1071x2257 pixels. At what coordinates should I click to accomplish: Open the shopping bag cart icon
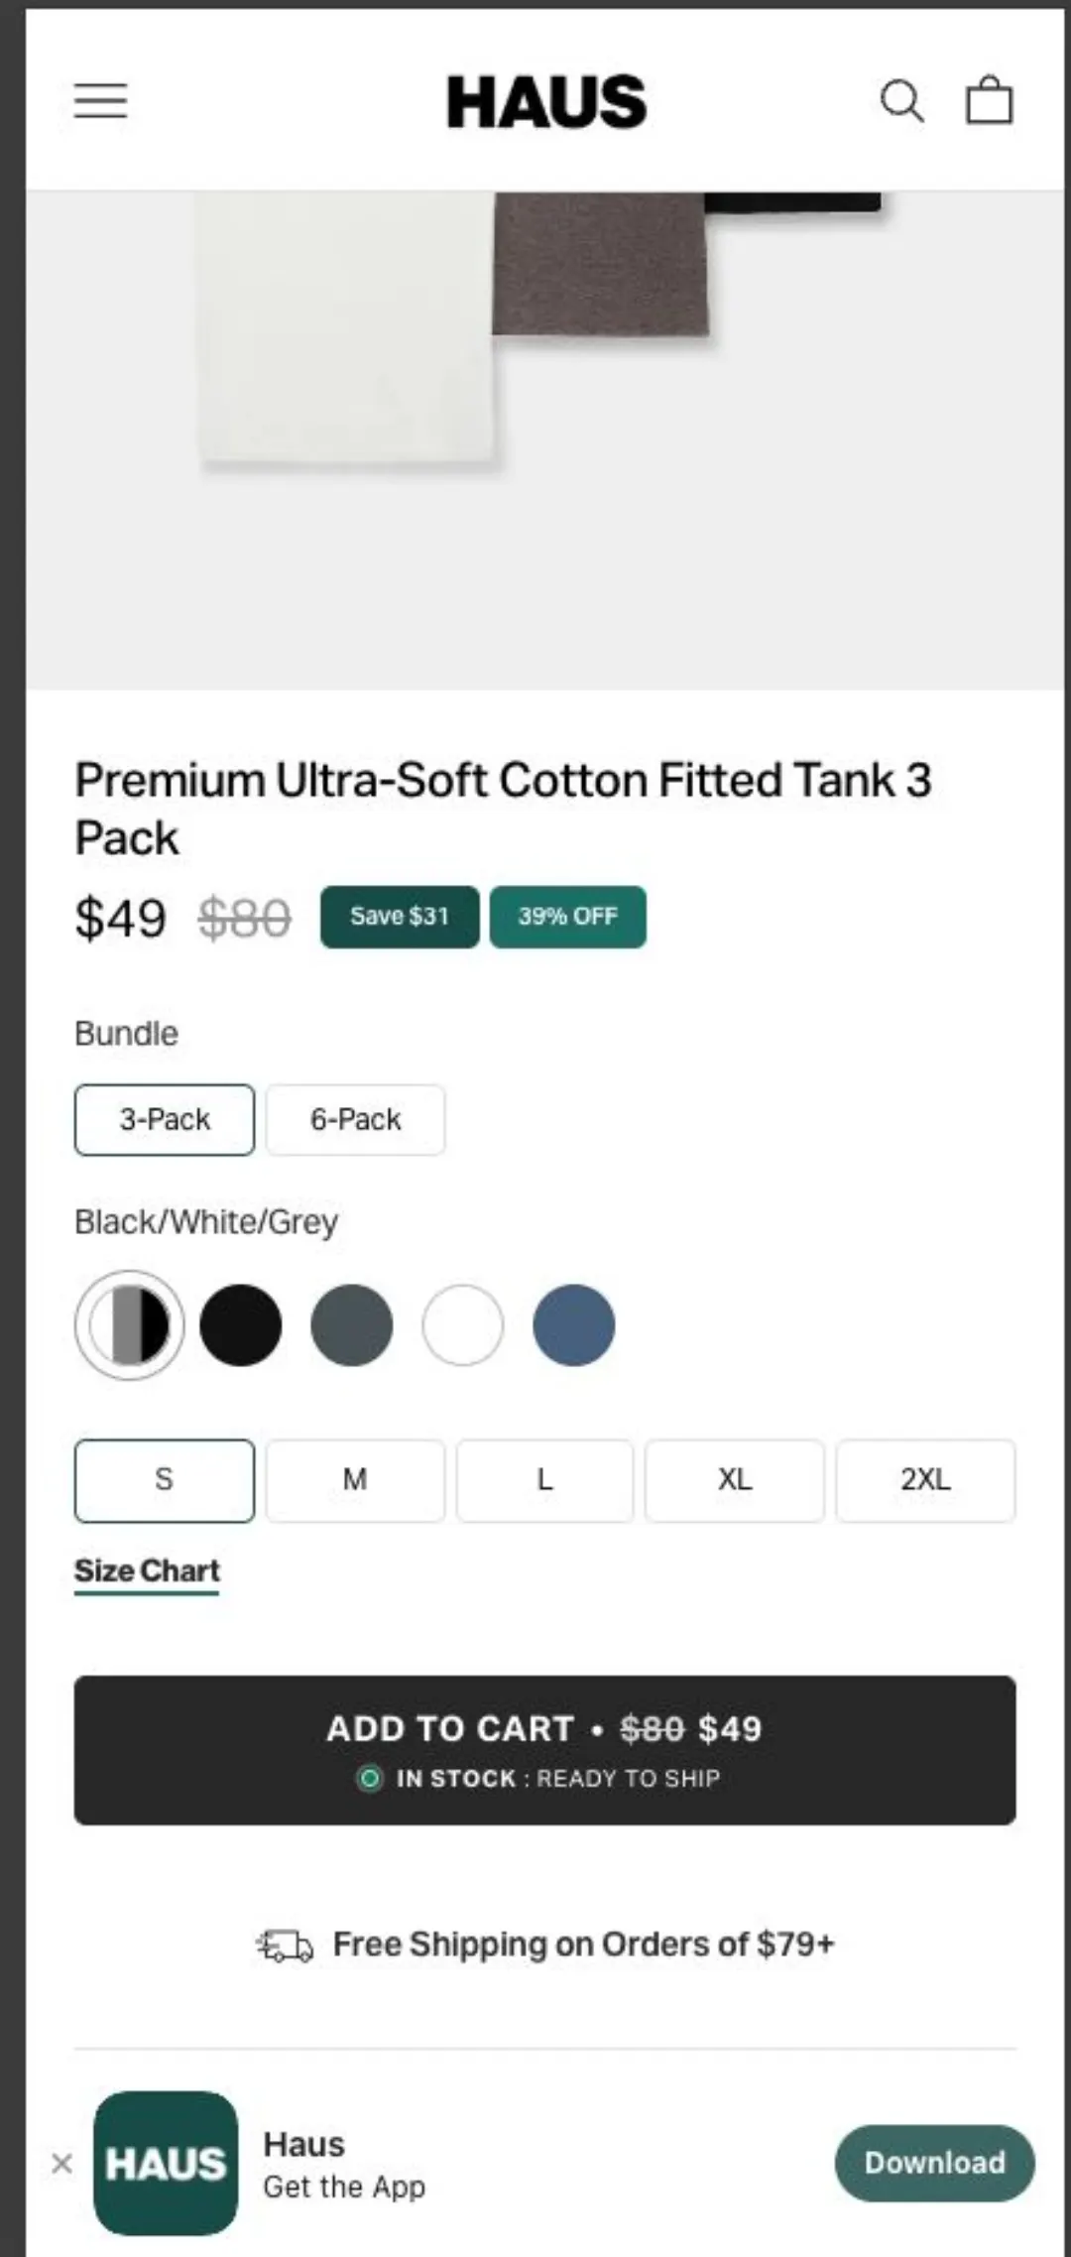[990, 100]
